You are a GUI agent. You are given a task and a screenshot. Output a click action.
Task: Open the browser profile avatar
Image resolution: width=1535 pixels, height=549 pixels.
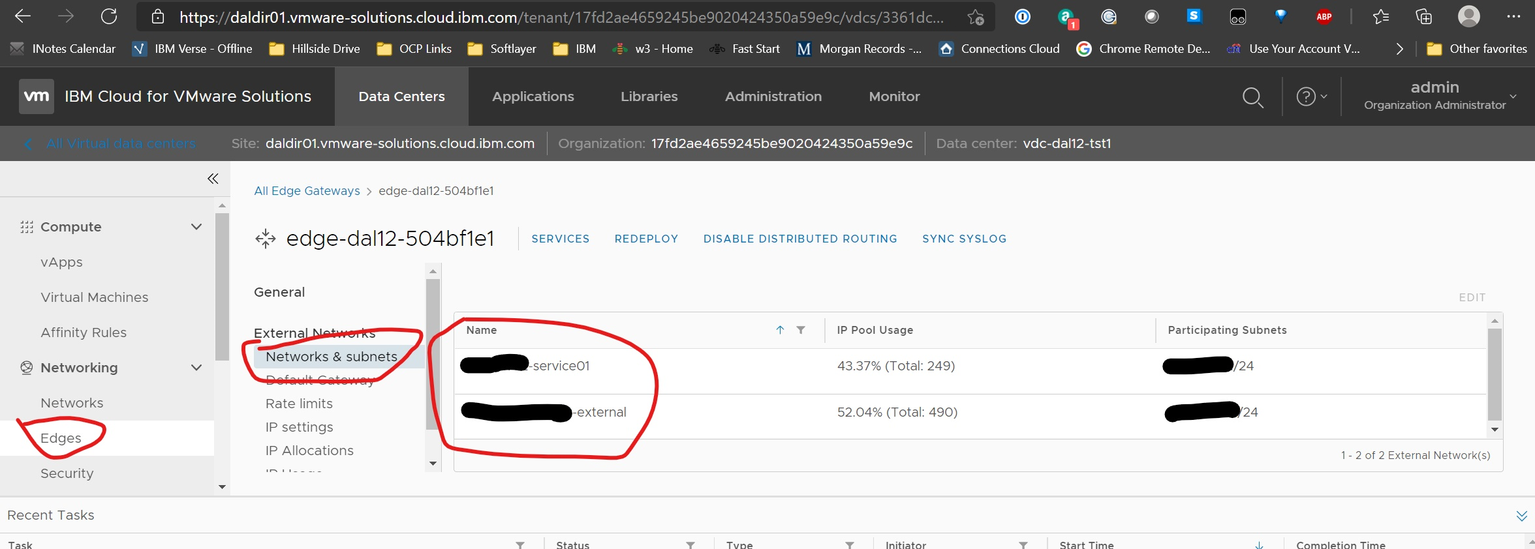(x=1469, y=16)
